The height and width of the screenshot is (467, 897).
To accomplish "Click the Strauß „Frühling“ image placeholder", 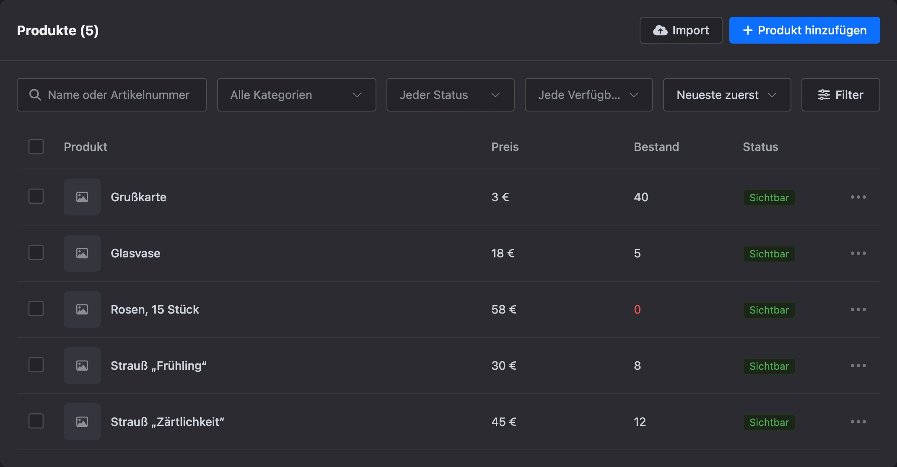I will pyautogui.click(x=82, y=366).
